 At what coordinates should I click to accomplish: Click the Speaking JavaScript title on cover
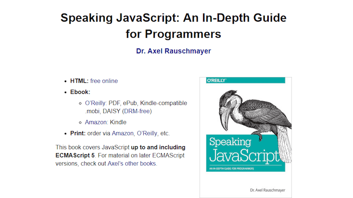tap(243, 150)
